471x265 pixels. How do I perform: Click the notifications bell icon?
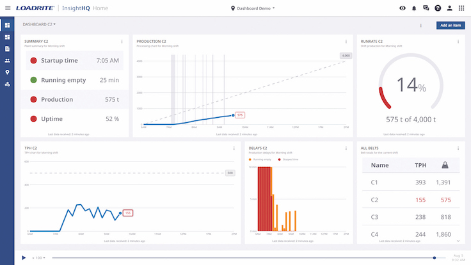(414, 8)
